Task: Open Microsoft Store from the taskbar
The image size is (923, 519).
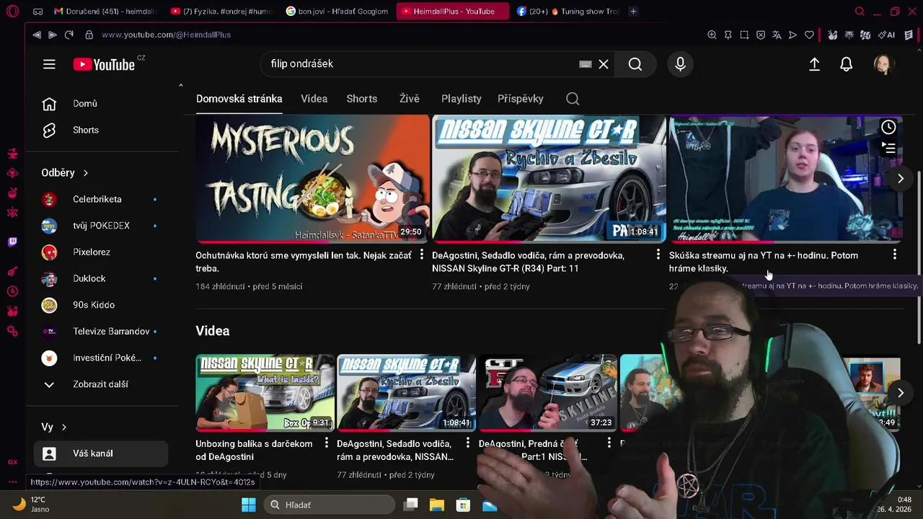Action: coord(463,505)
